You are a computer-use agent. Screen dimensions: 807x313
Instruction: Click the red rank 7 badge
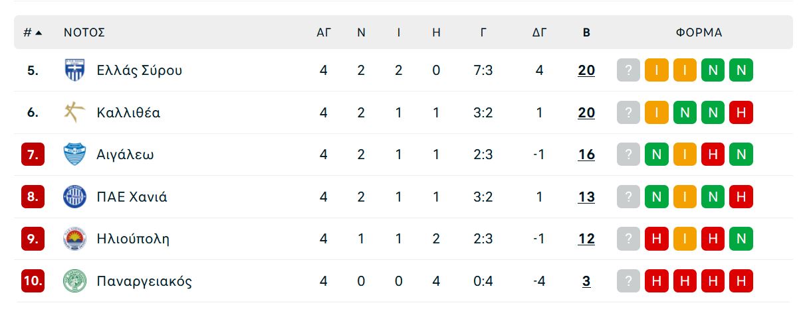(x=33, y=155)
